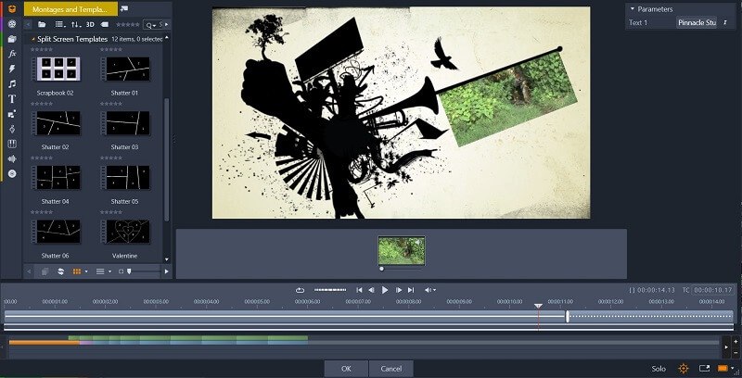Select the Shatter 05 template

click(x=125, y=178)
